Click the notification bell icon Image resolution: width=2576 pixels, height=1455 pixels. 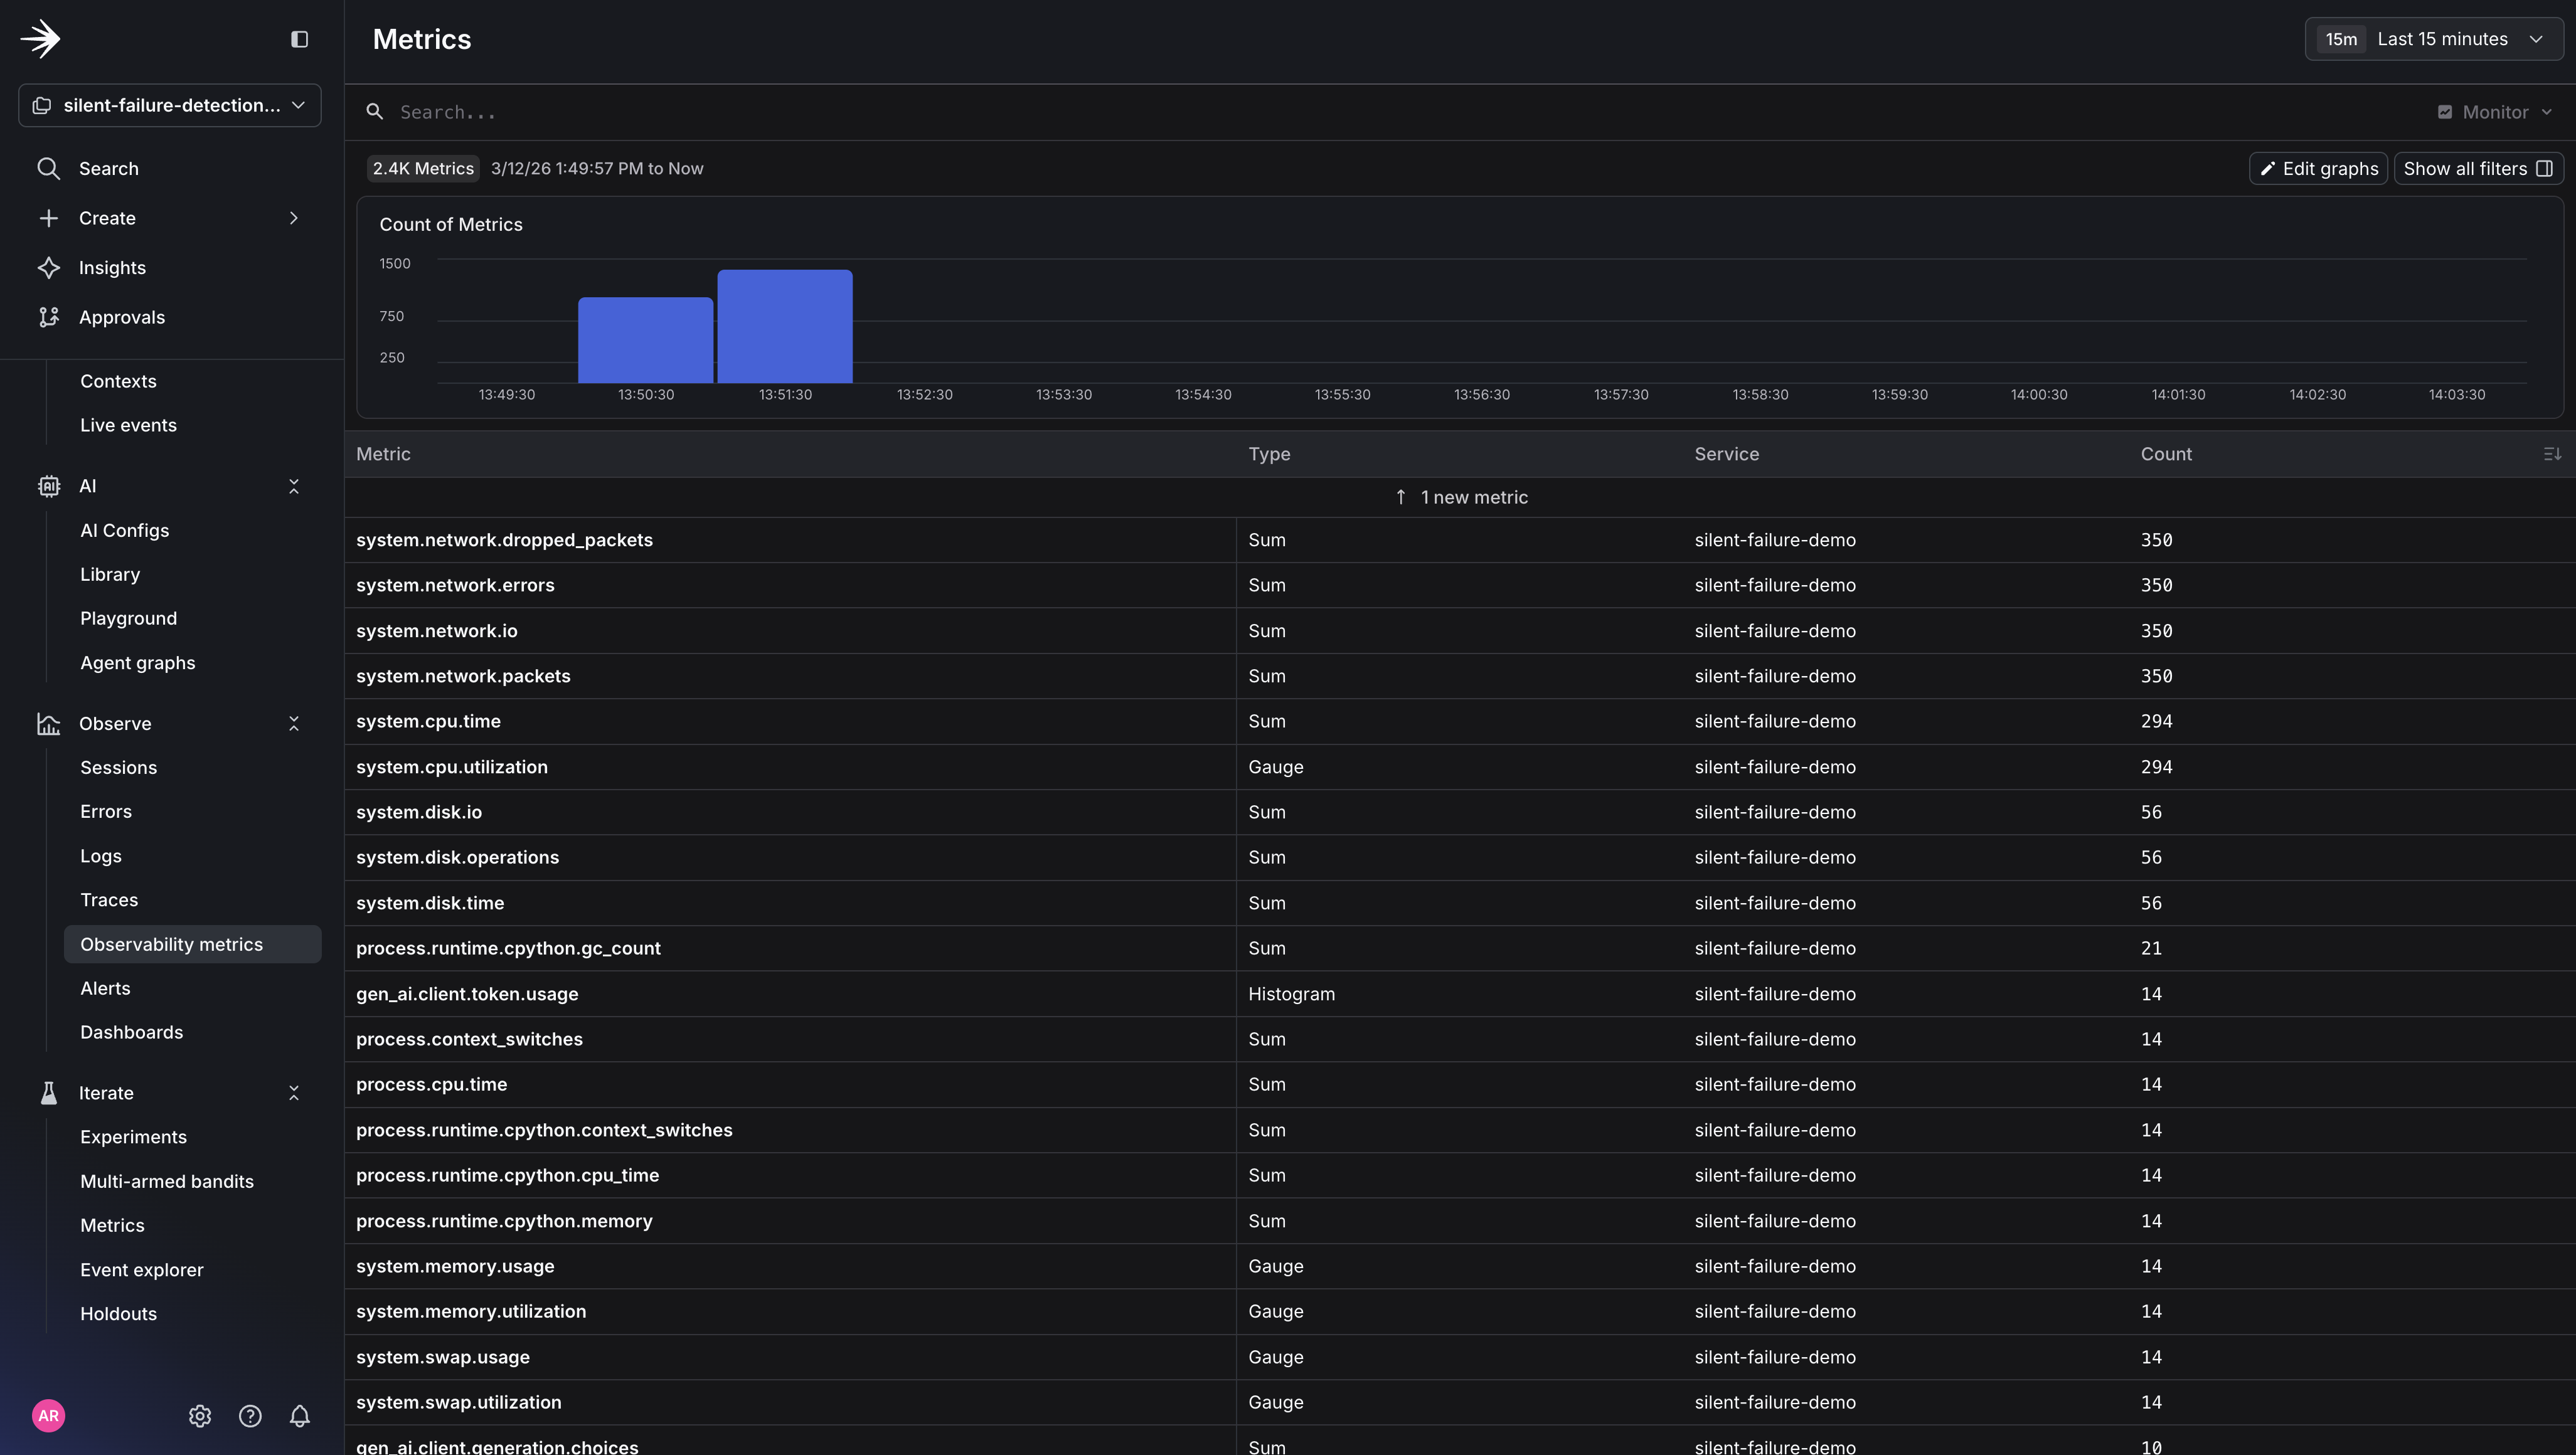299,1416
